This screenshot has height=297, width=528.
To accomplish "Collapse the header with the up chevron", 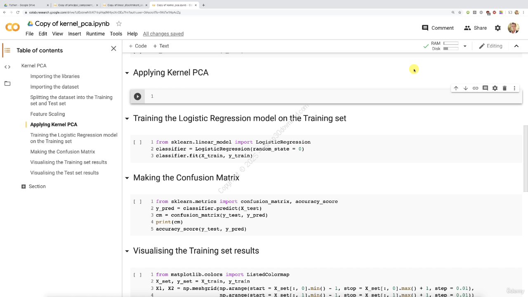I will tap(516, 46).
